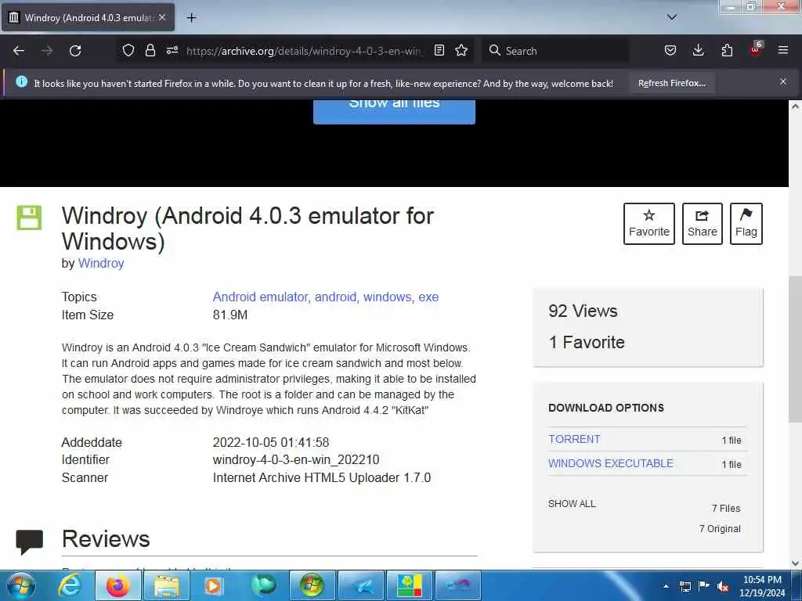Open Windows Media Player from taskbar
802x601 pixels.
(x=214, y=585)
